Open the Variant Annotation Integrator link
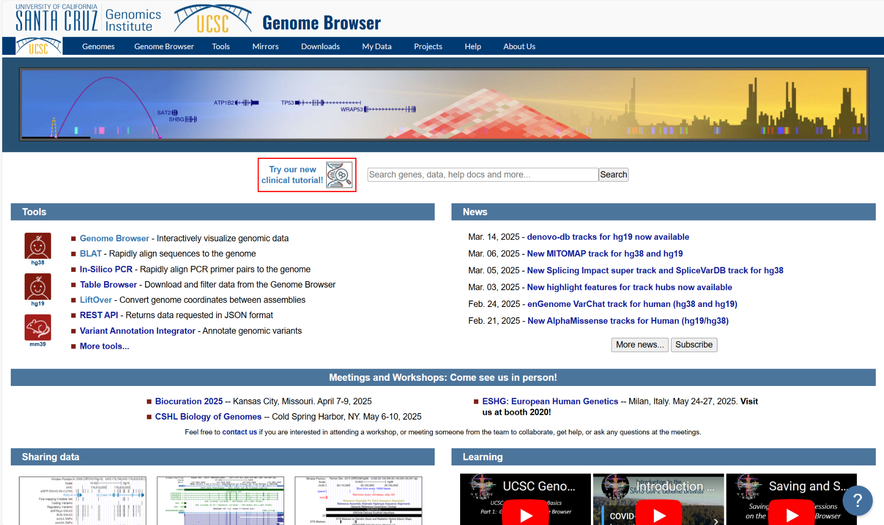 tap(138, 331)
